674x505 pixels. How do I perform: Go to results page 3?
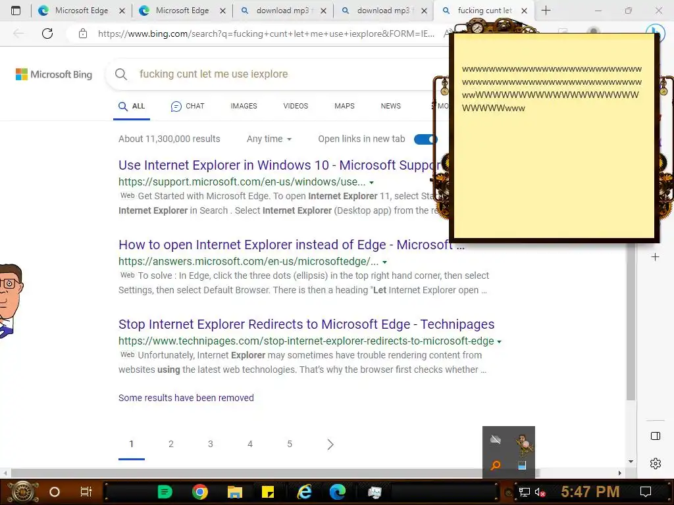[211, 444]
